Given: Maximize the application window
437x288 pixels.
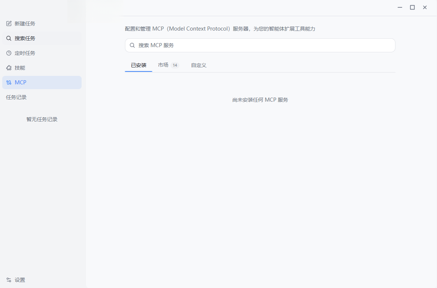Looking at the screenshot, I should (412, 7).
